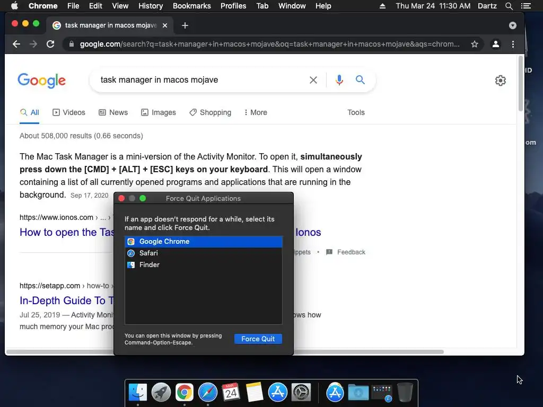Image resolution: width=543 pixels, height=407 pixels.
Task: Open the View menu
Action: 120,6
